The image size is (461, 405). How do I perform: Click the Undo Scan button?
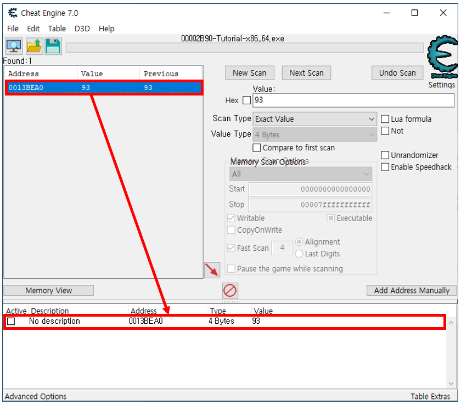[397, 73]
